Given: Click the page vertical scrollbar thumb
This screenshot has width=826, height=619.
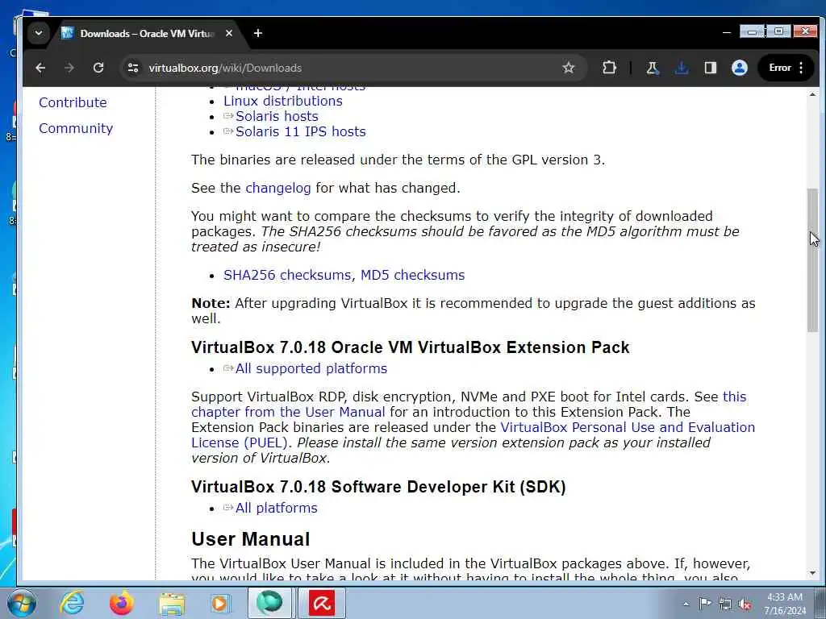Looking at the screenshot, I should 812,260.
